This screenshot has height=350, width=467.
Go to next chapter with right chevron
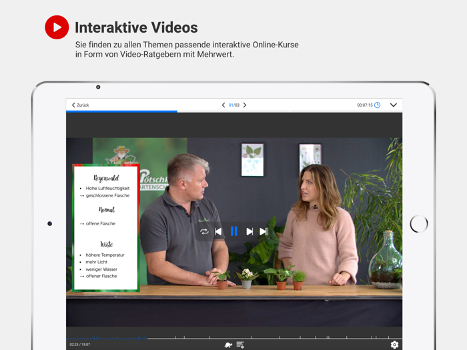click(x=245, y=105)
